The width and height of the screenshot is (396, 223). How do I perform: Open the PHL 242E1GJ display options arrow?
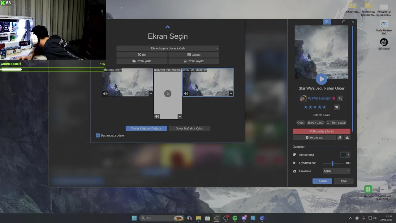tap(179, 116)
